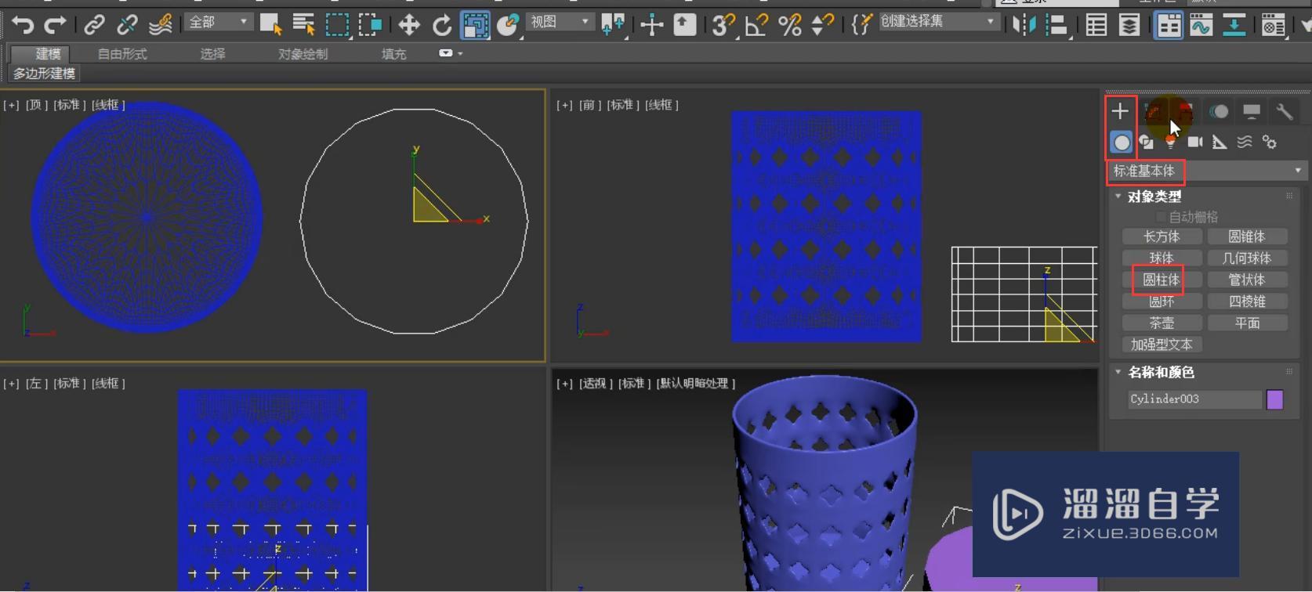Switch to the 对象绘制 ribbon tab
The width and height of the screenshot is (1312, 592).
pyautogui.click(x=303, y=54)
